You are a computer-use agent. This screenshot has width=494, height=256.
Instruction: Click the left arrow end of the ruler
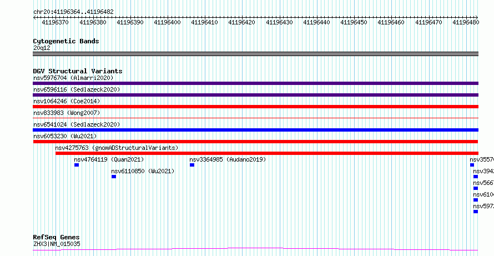point(34,17)
